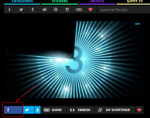Viewport: 150px width, 118px height.
Task: Copy link using top chain-link icon
Action: coord(79,10)
